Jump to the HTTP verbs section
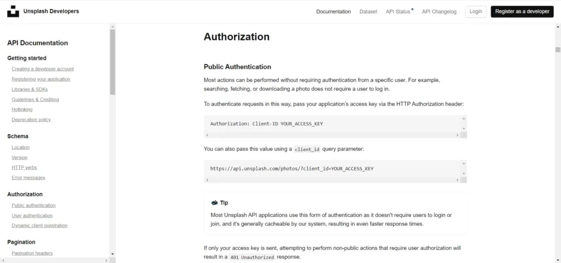The image size is (561, 263). (x=24, y=167)
